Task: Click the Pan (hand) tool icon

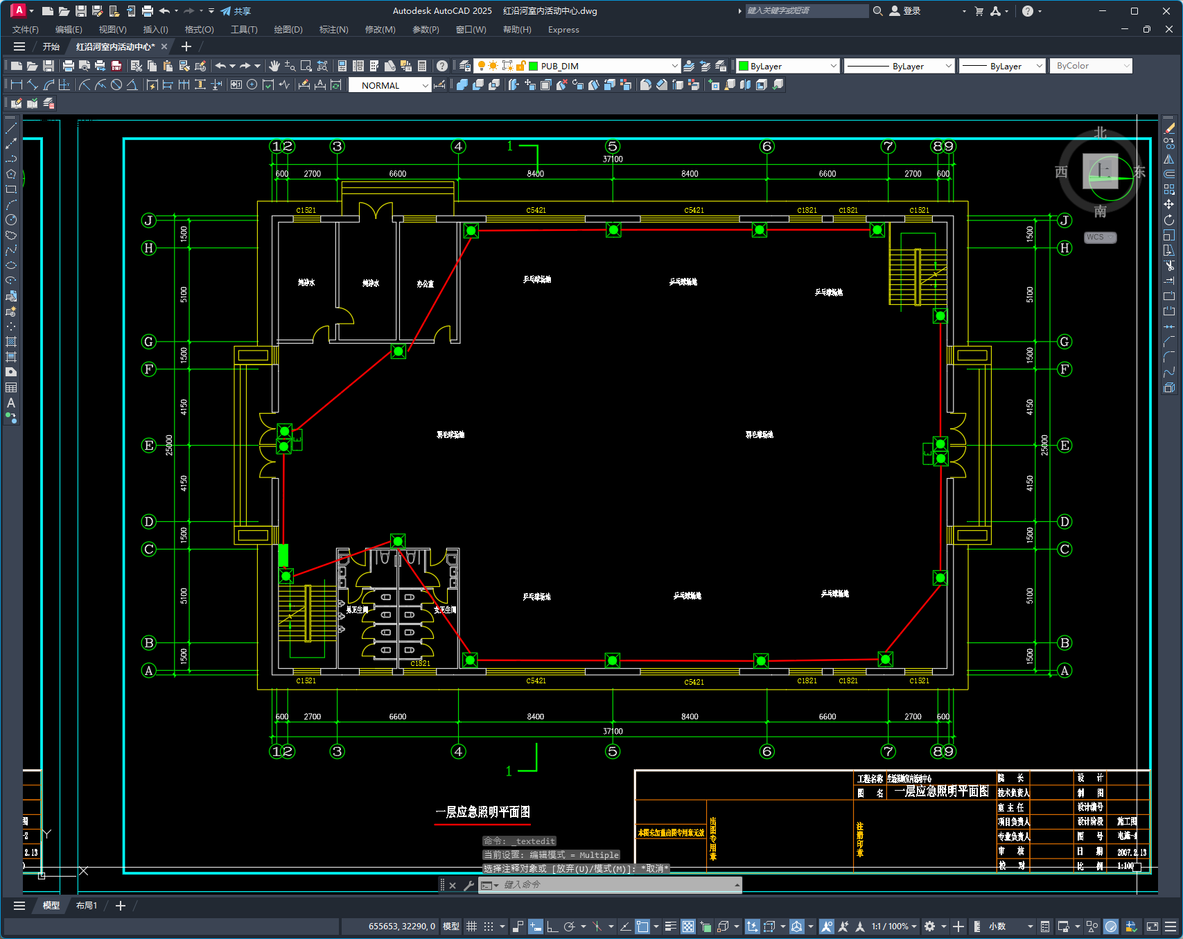Action: [x=274, y=66]
